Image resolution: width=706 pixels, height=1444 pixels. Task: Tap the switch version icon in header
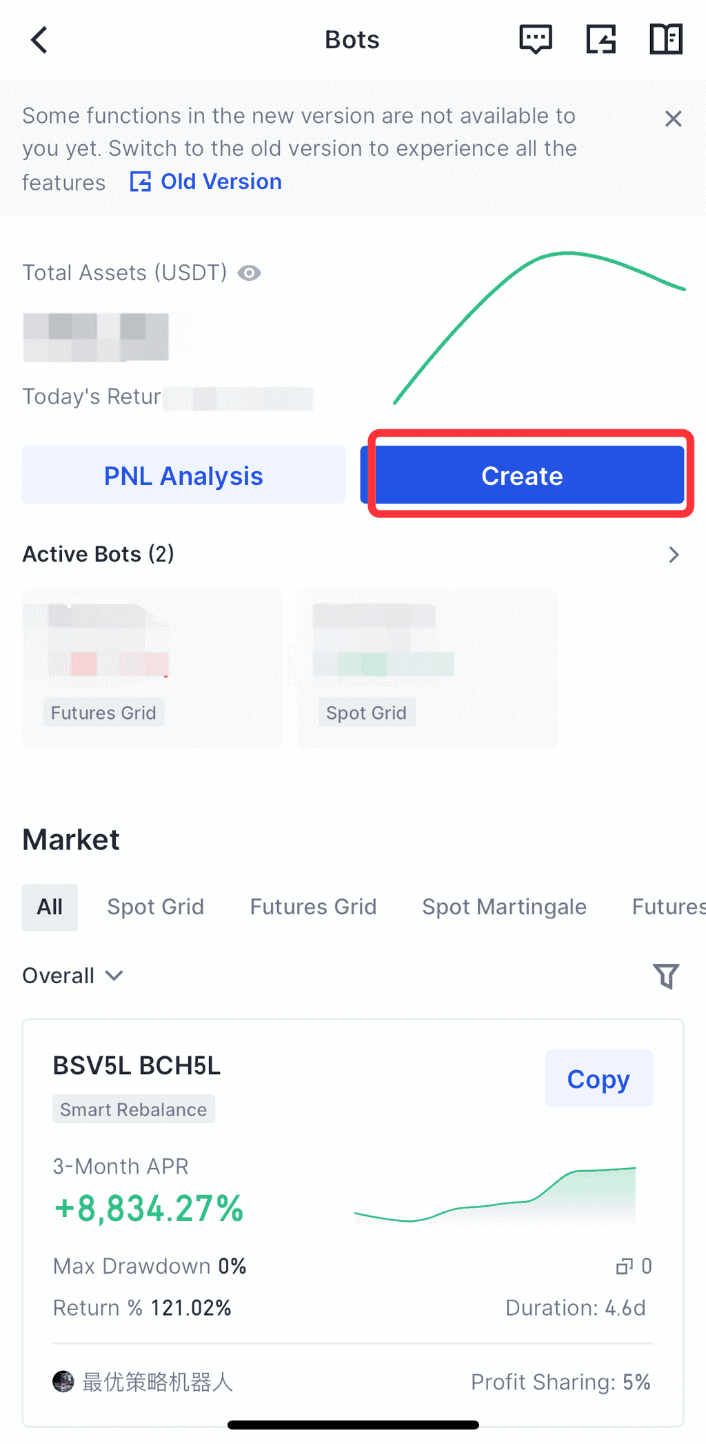coord(601,39)
